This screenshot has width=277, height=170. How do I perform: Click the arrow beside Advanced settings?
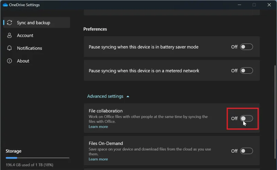[x=128, y=97]
